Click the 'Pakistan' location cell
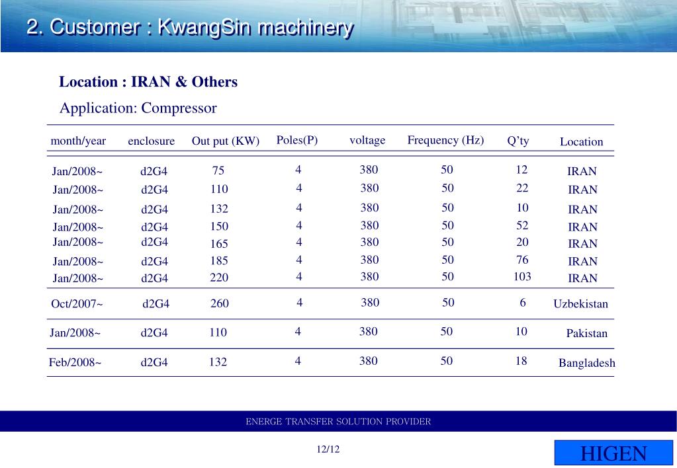The width and height of the screenshot is (677, 468). coord(587,333)
